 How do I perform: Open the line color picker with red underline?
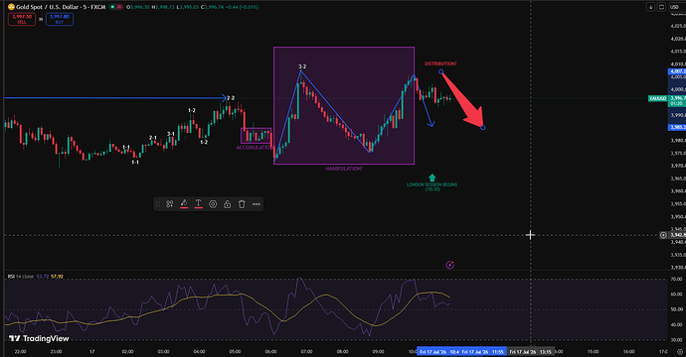click(184, 204)
